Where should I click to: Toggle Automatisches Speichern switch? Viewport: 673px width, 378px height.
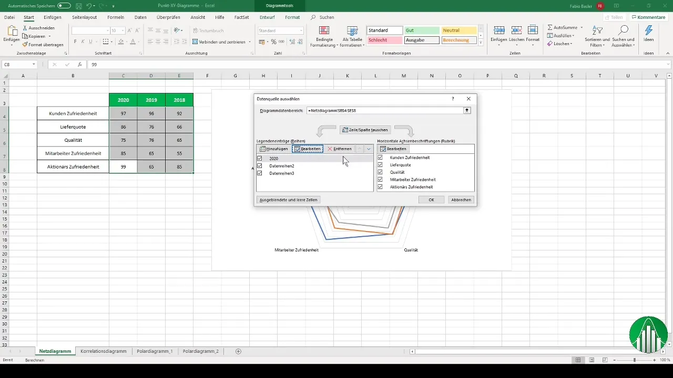pyautogui.click(x=64, y=6)
